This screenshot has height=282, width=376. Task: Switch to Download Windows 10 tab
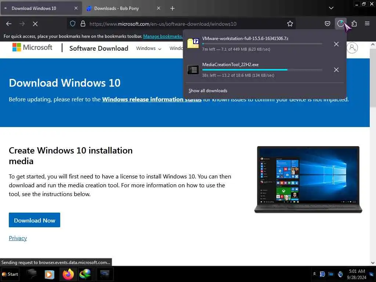[x=41, y=8]
